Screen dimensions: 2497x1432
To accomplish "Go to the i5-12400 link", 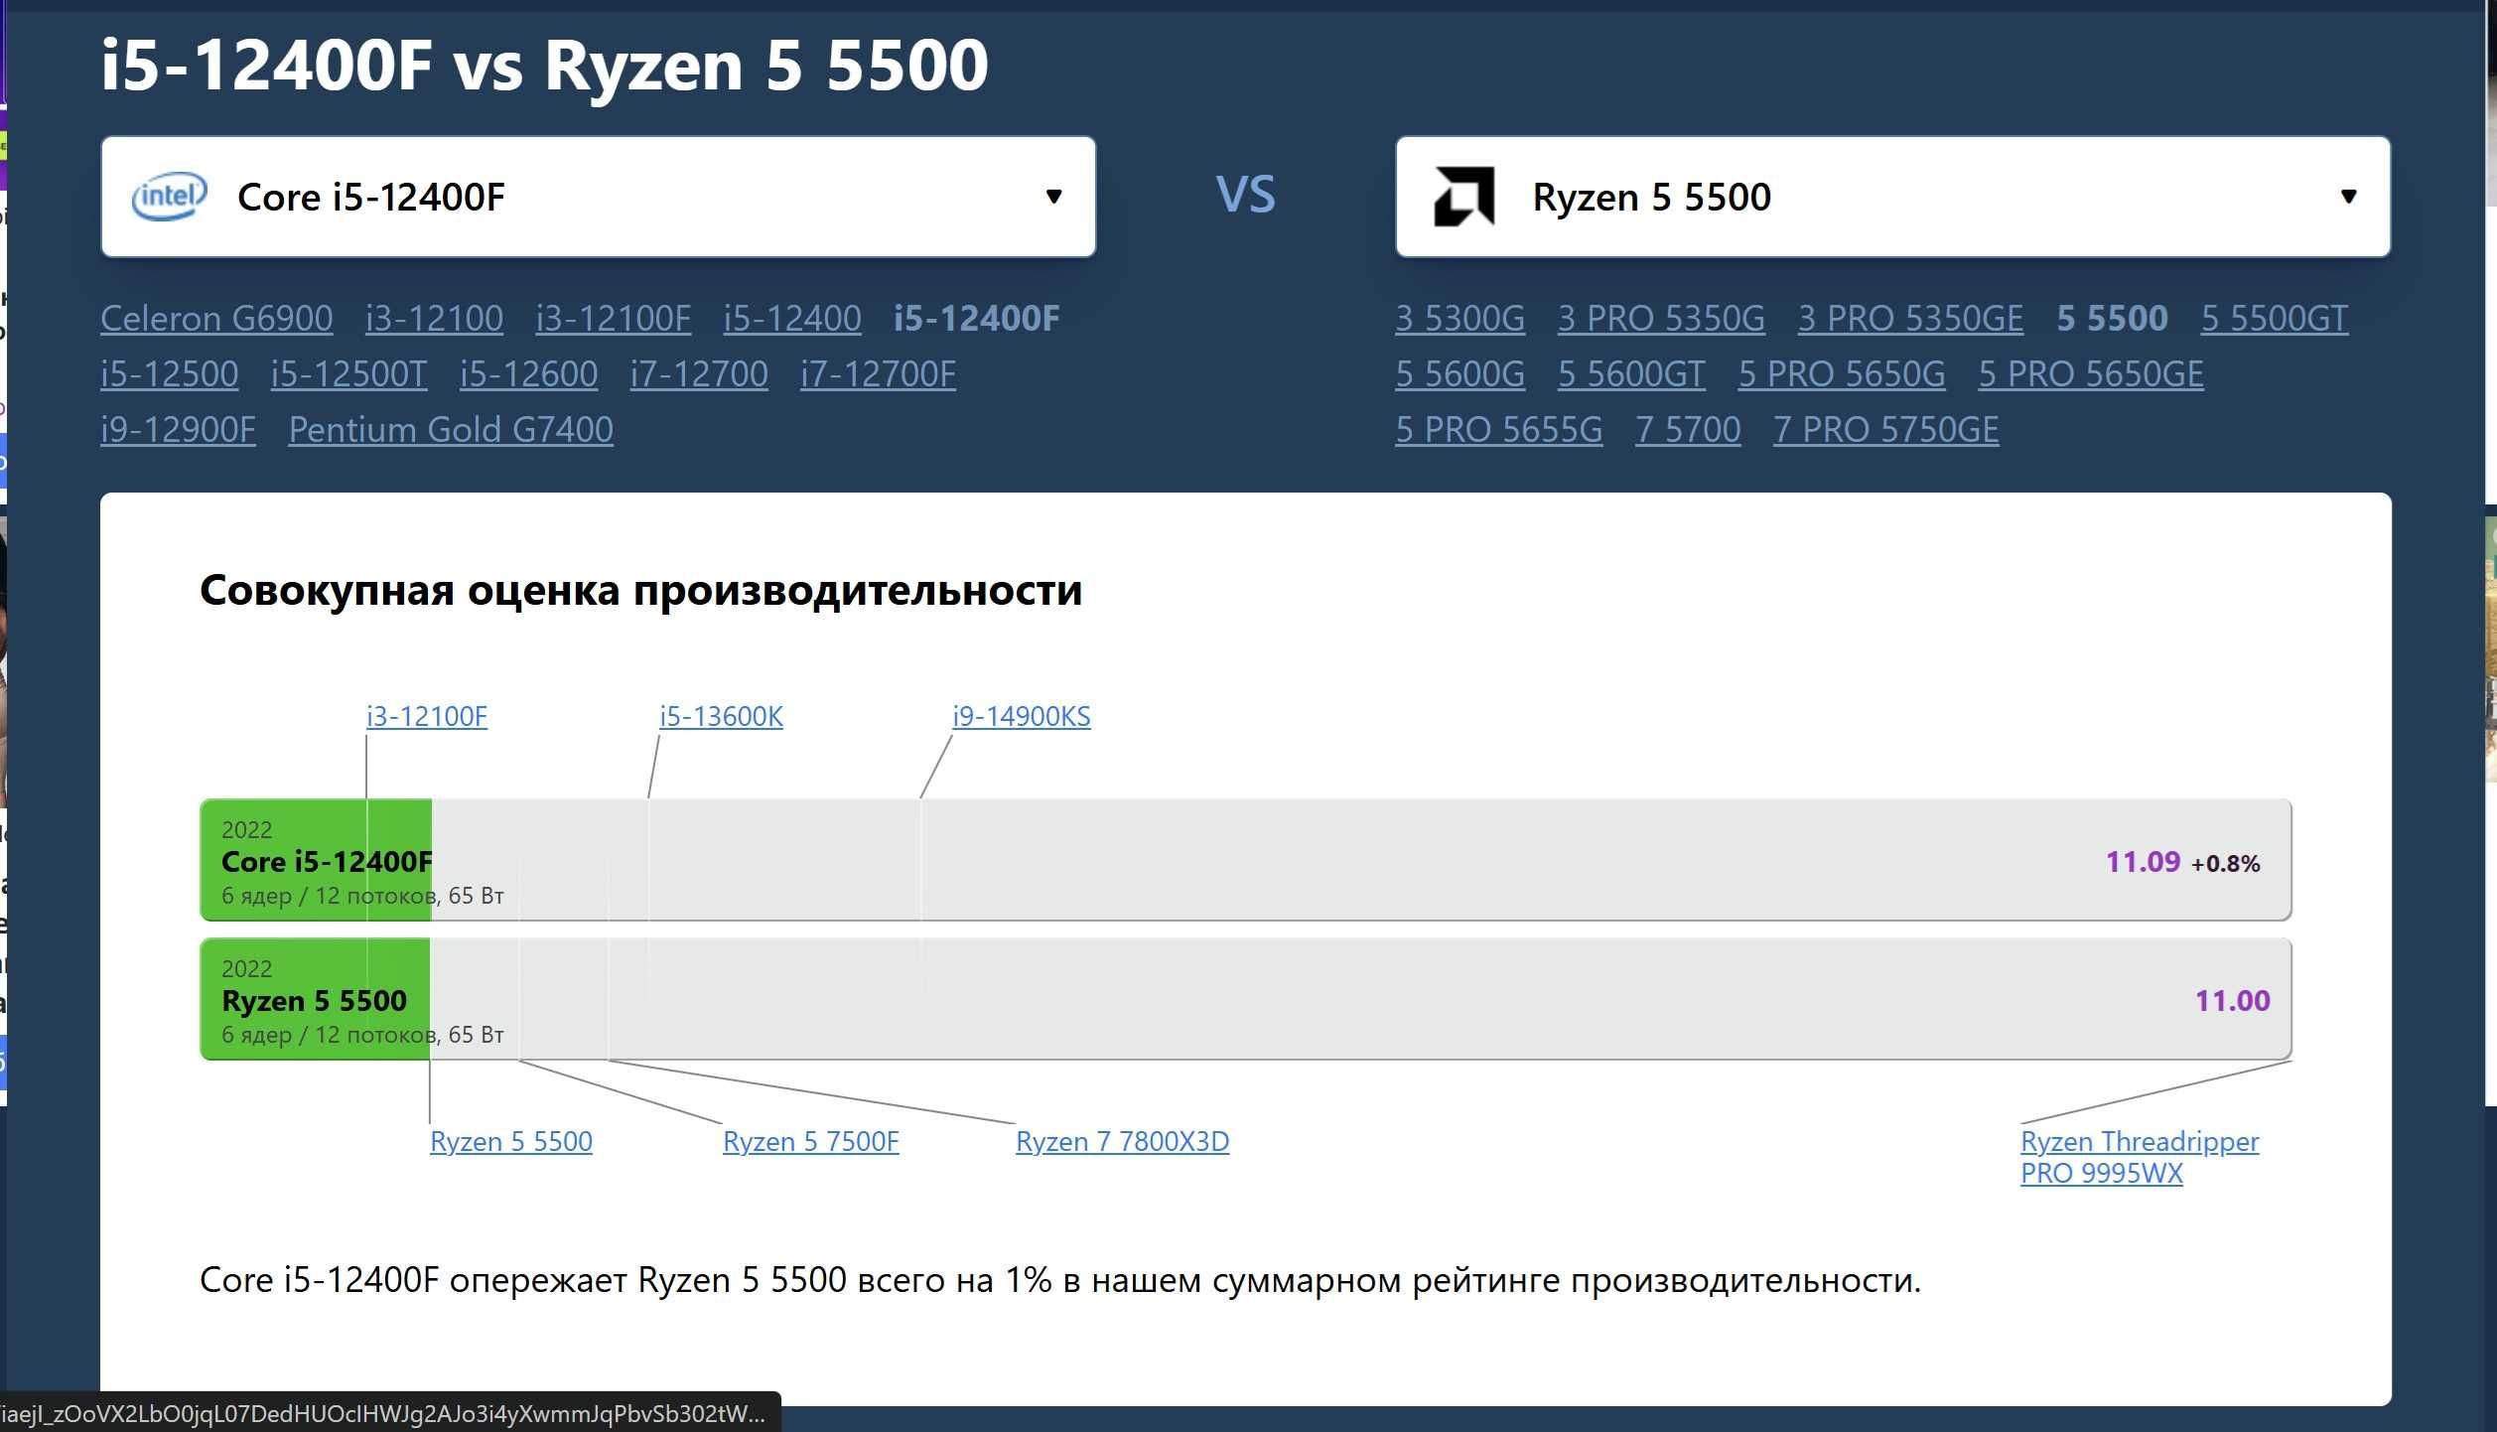I will coord(792,319).
